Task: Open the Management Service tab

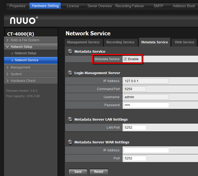Action: tap(83, 42)
